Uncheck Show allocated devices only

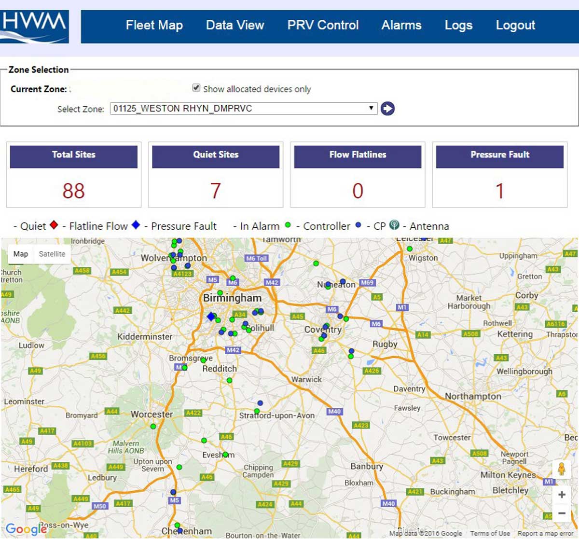tap(196, 88)
